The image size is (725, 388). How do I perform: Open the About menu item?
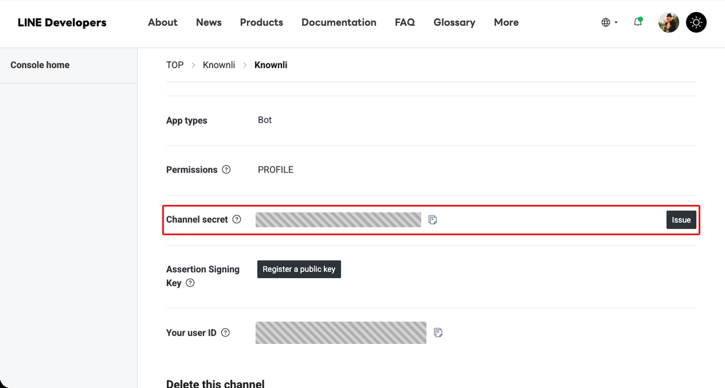(x=163, y=22)
